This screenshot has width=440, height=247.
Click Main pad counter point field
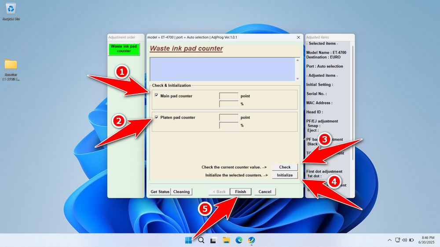[x=229, y=96]
